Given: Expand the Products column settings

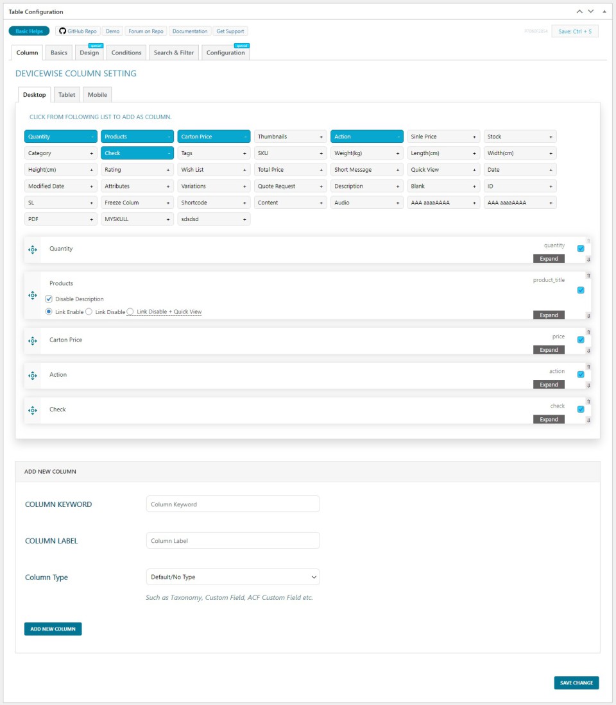Looking at the screenshot, I should pyautogui.click(x=549, y=315).
